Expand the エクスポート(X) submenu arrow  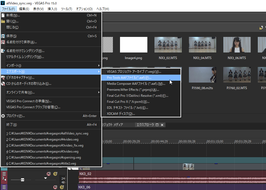[x=99, y=72]
